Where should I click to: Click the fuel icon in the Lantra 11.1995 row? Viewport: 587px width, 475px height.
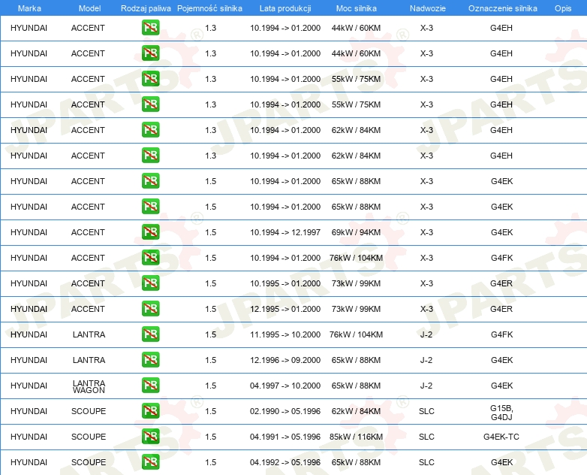tap(150, 334)
